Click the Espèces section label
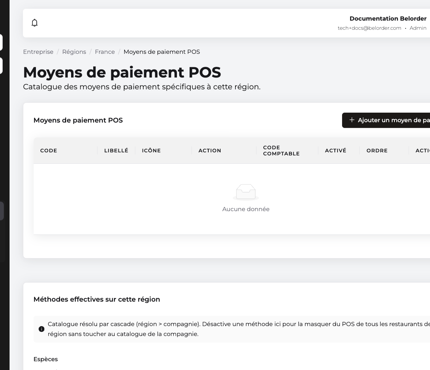The height and width of the screenshot is (370, 430). coord(45,359)
